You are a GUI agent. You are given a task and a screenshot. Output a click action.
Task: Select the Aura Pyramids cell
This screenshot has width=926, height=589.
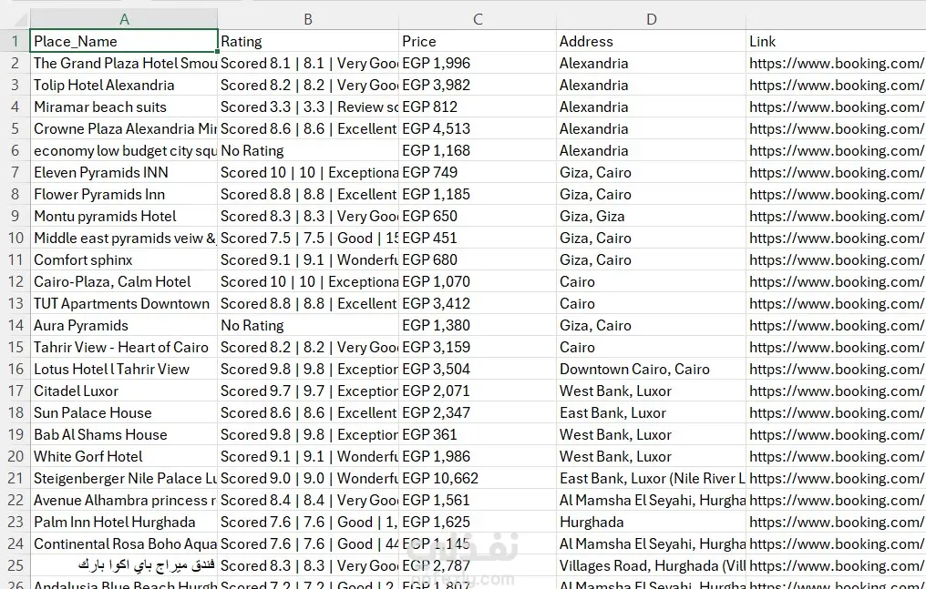tap(124, 325)
